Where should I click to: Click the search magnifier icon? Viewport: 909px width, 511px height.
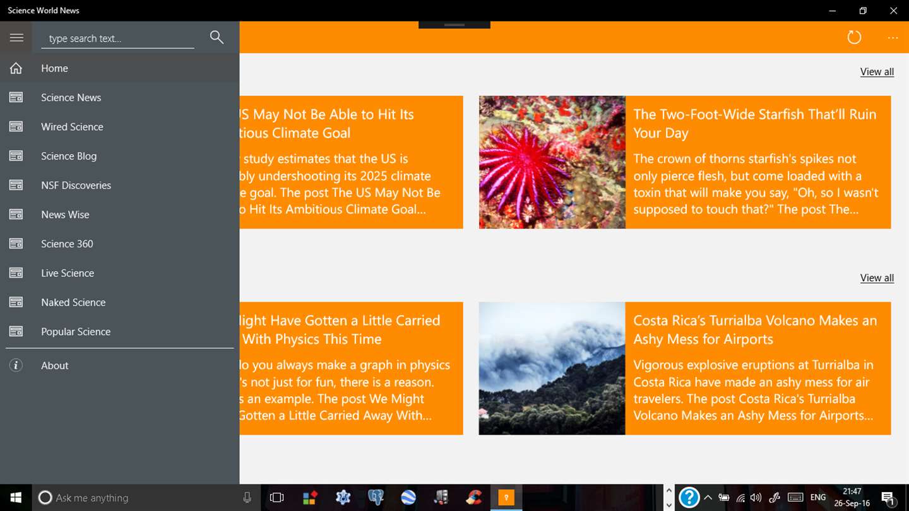217,37
